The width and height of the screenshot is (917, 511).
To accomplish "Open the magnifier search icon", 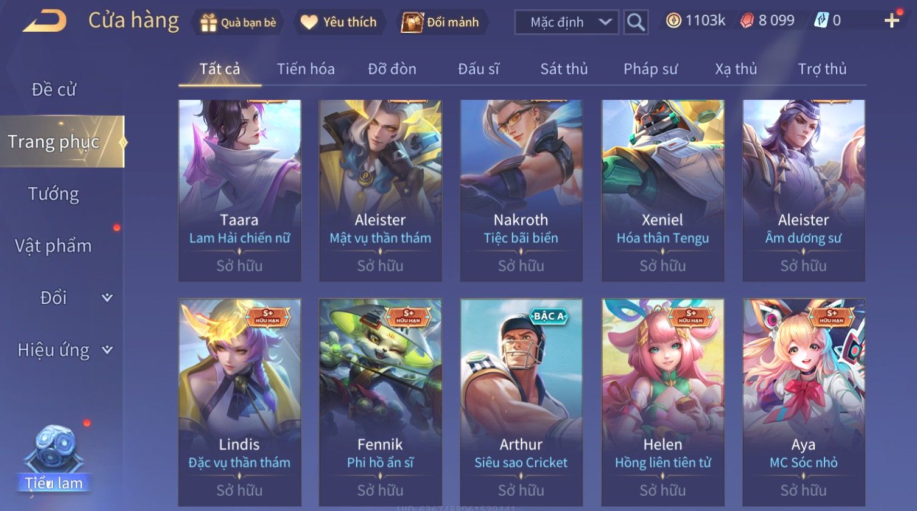I will [x=636, y=23].
